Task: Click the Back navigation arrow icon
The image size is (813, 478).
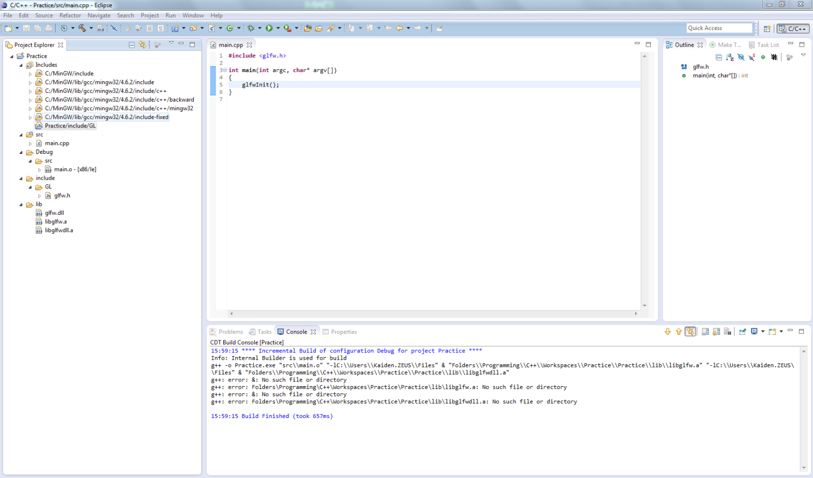Action: tap(400, 28)
